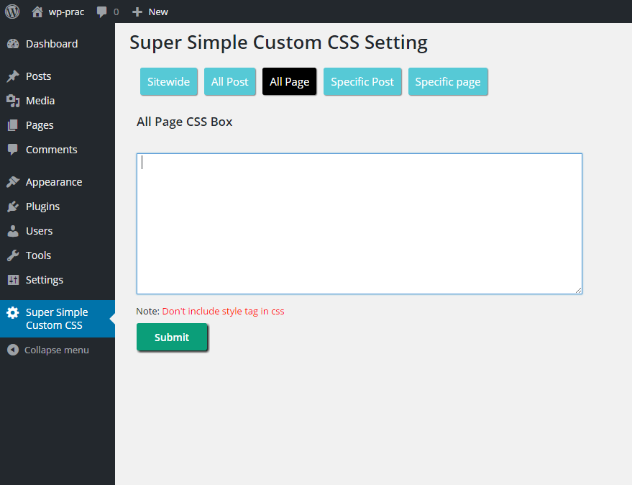Focus the All Page CSS textarea
The image size is (632, 485).
359,224
